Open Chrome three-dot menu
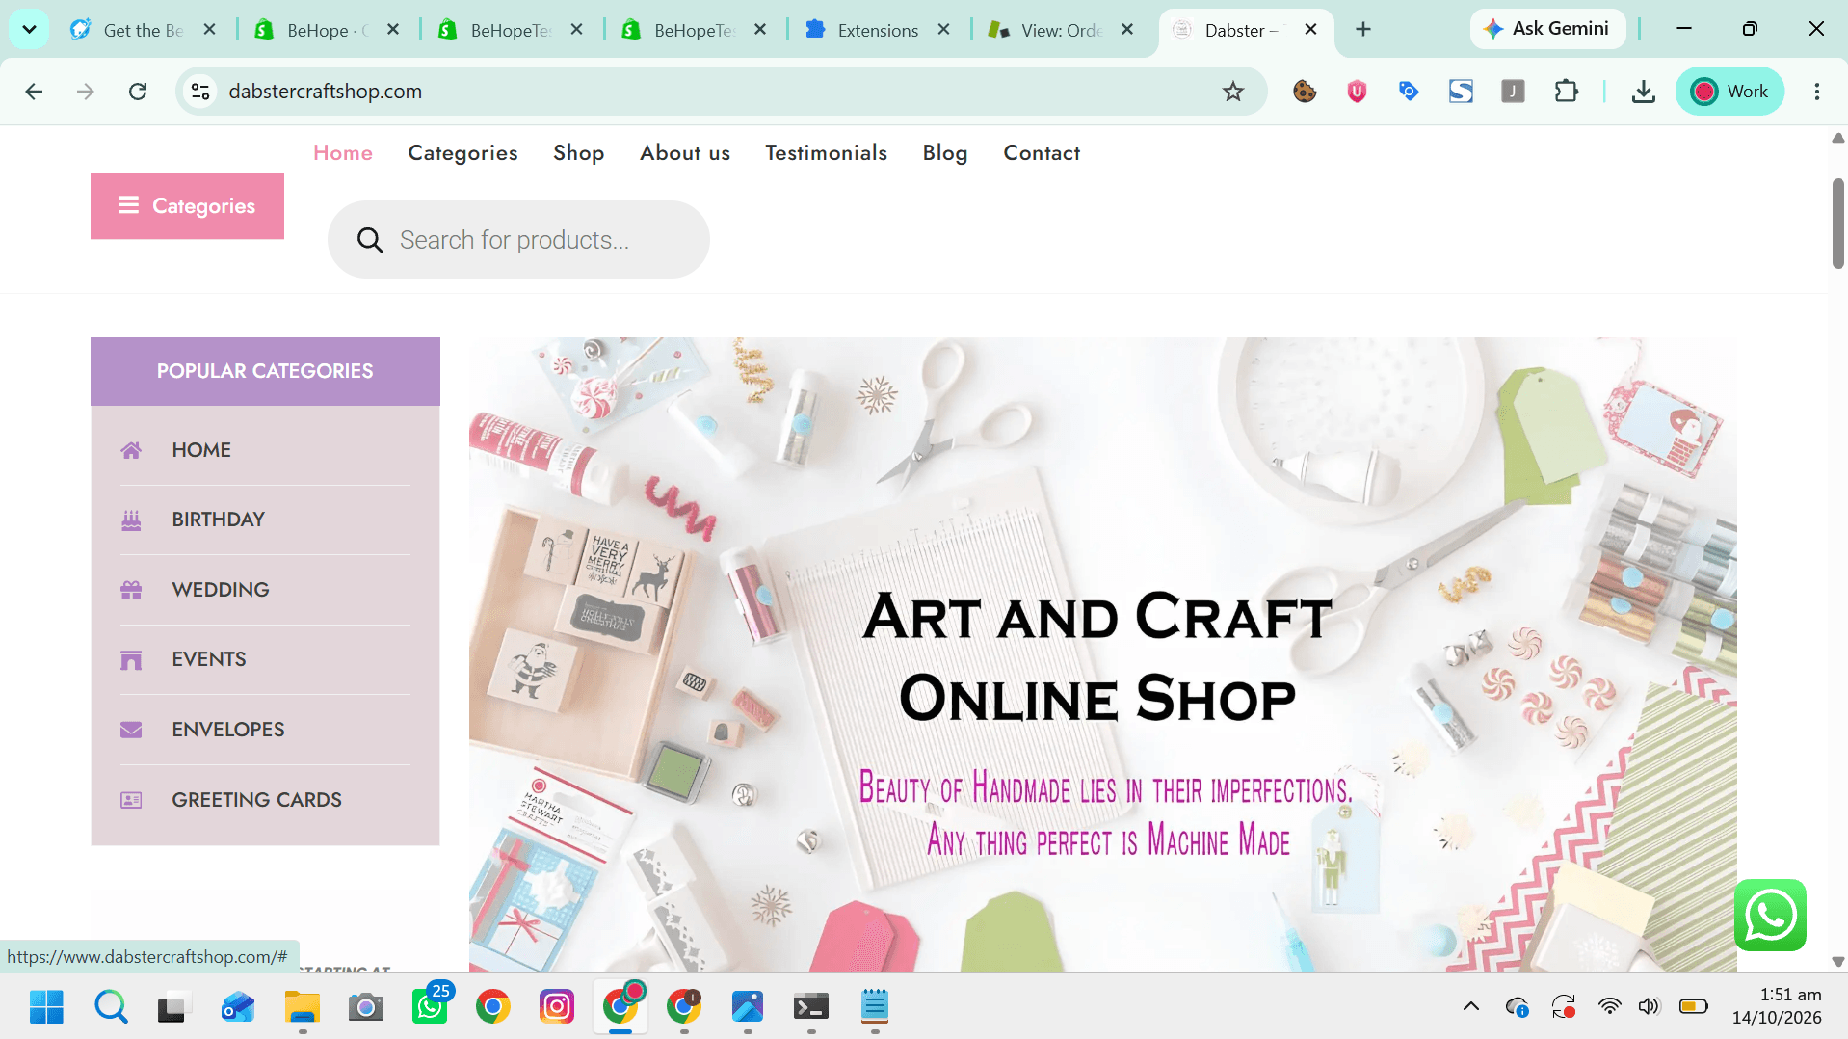This screenshot has width=1848, height=1039. point(1817,92)
